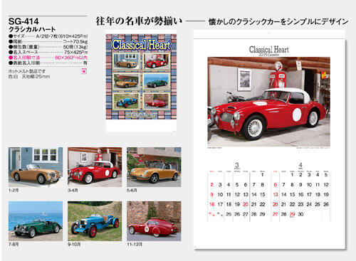This screenshot has height=261, width=356.
Task: Click the 梱包数(重量) 50冊 row
Action: tap(48, 47)
